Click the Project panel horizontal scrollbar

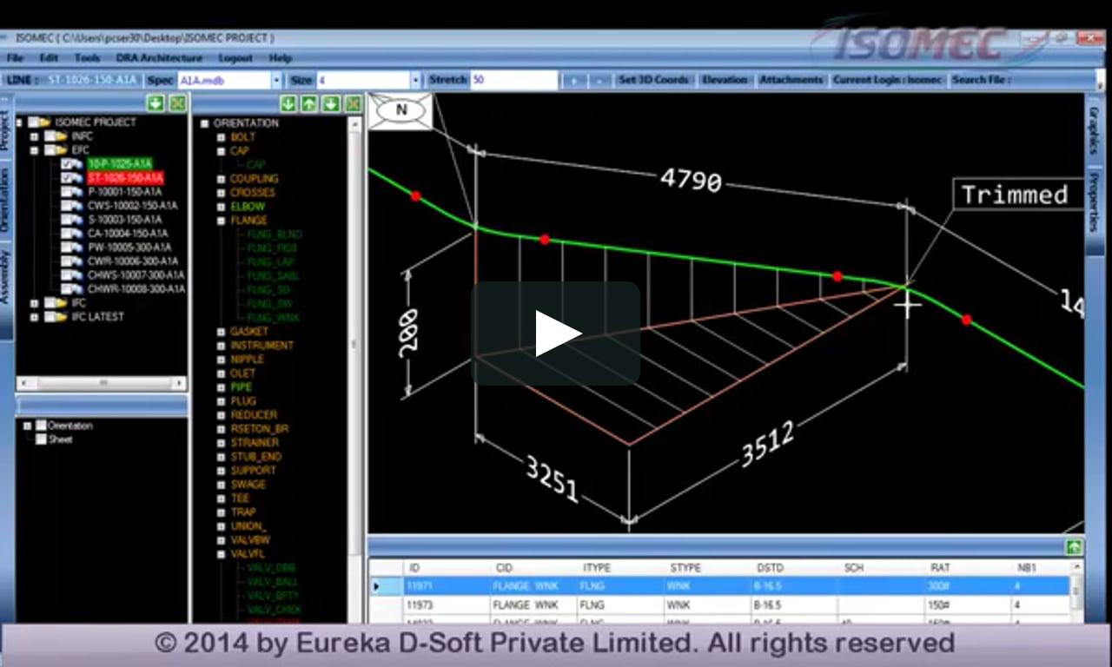(103, 383)
